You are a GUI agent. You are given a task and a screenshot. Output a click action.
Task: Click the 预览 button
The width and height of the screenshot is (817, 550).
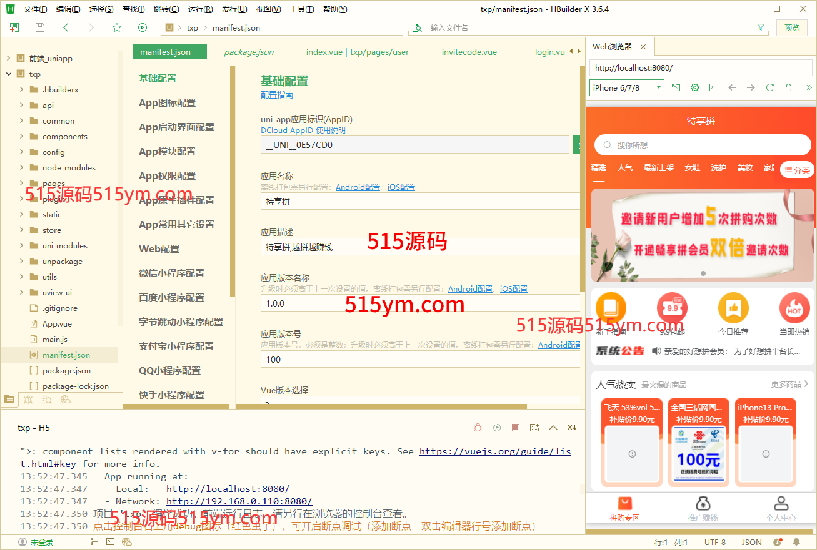791,27
